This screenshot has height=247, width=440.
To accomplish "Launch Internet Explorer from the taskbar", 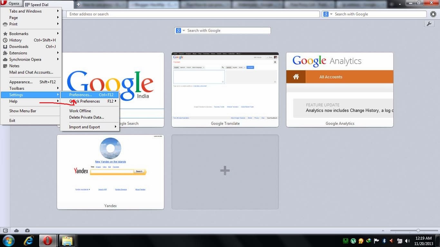I will click(x=29, y=241).
